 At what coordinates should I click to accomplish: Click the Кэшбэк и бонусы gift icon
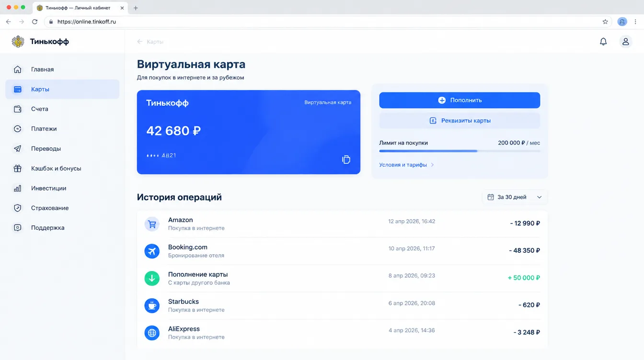(18, 169)
